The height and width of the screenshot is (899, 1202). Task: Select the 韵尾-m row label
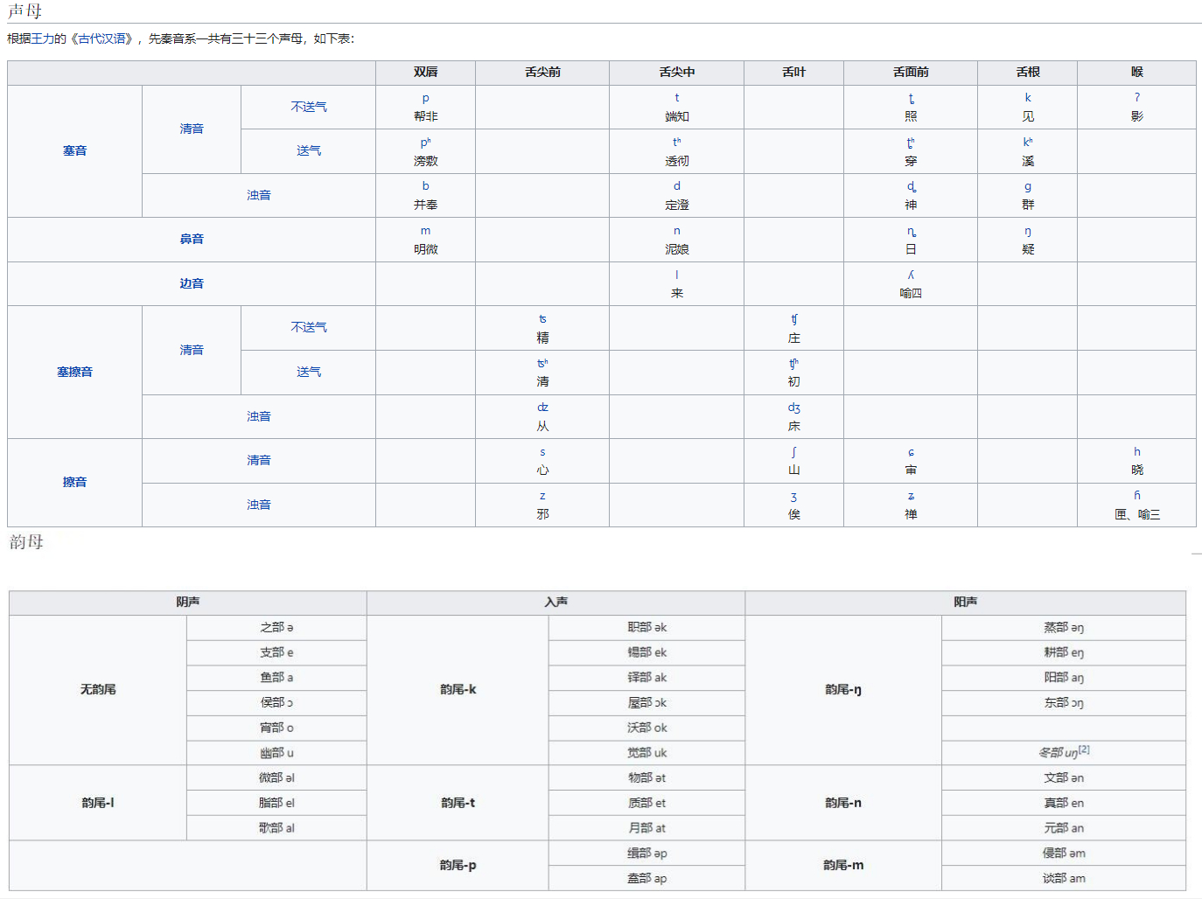(843, 866)
